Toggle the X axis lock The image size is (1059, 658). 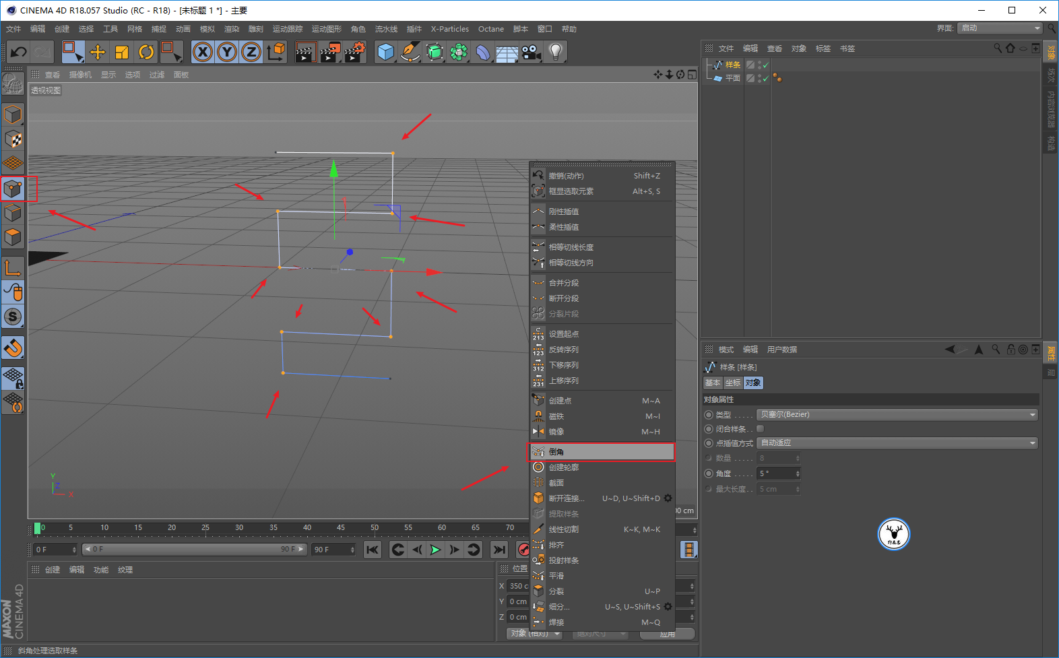[203, 52]
